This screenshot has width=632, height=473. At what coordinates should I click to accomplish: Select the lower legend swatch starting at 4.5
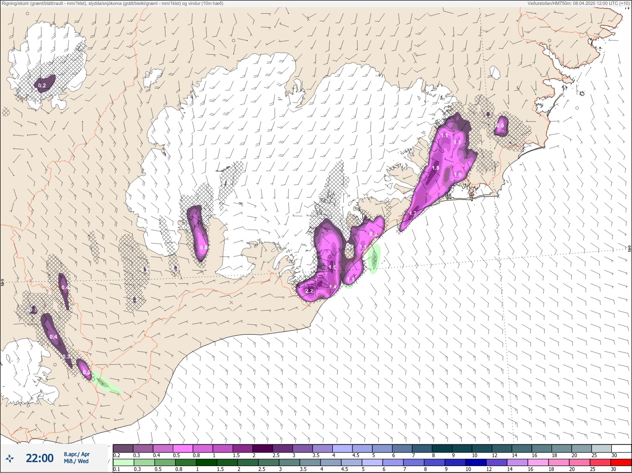tap(352, 463)
